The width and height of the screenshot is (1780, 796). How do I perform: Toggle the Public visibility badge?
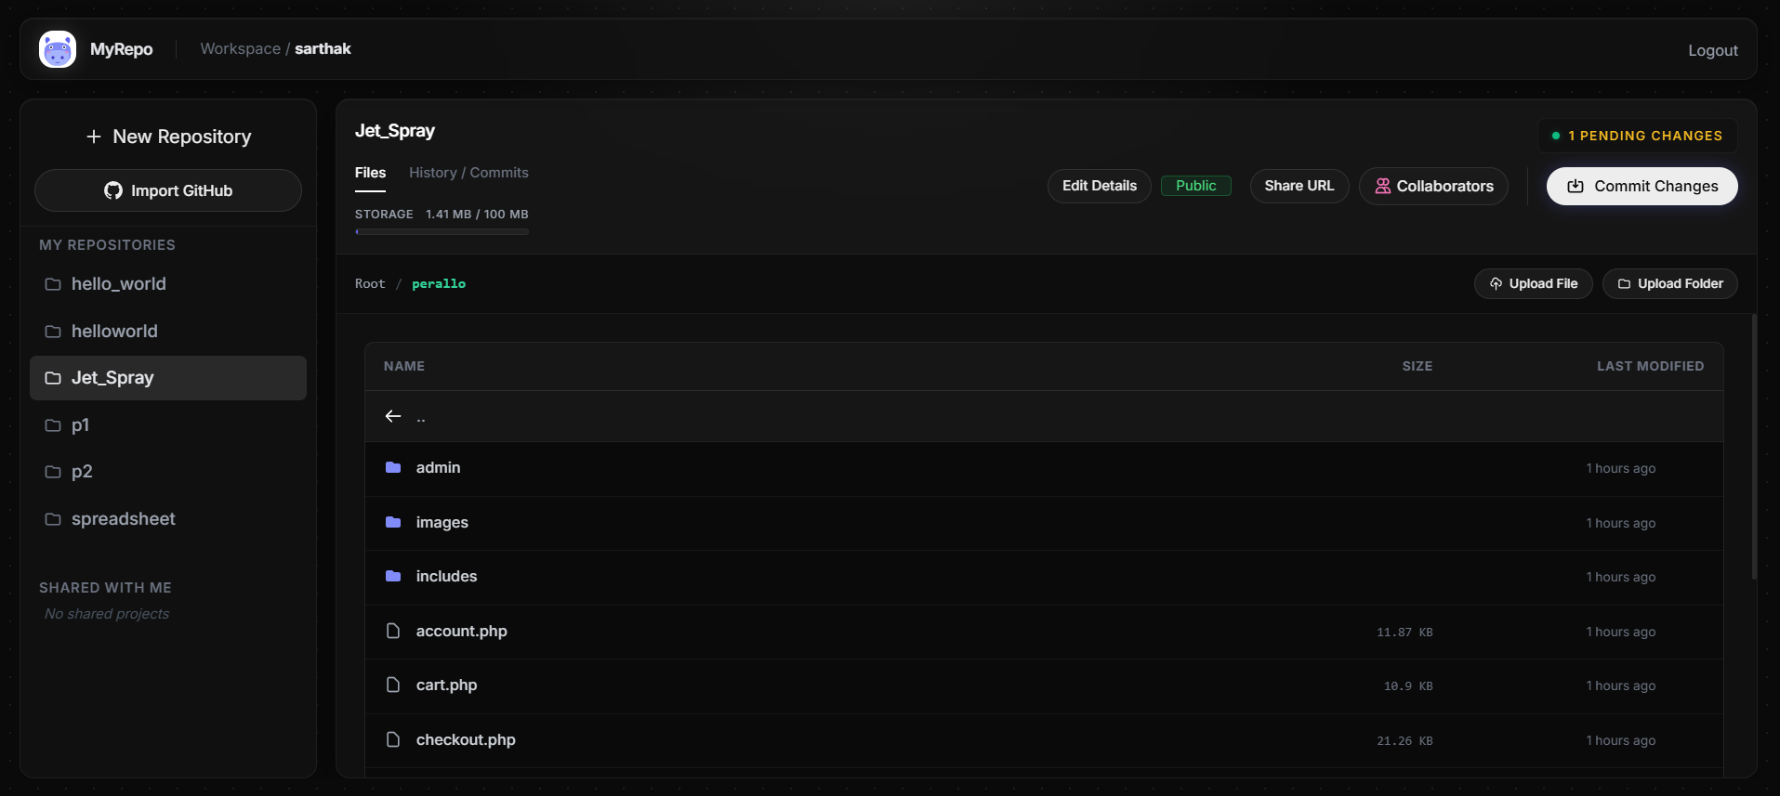pyautogui.click(x=1195, y=186)
